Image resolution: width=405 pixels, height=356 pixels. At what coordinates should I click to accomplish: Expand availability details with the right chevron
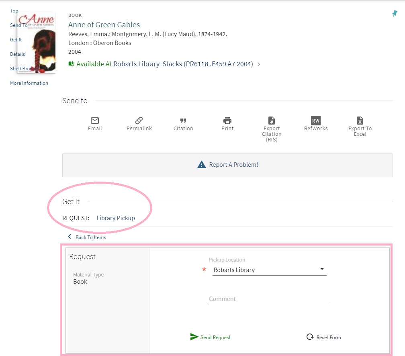(x=259, y=64)
